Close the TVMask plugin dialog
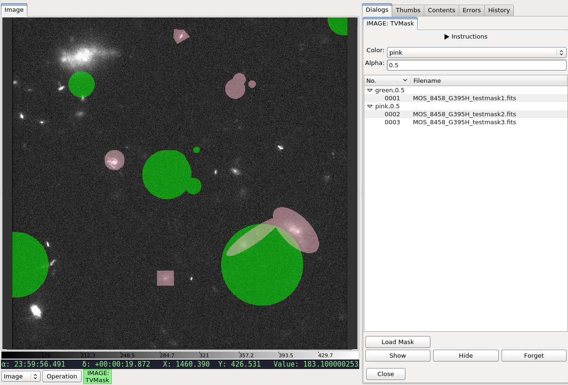568x385 pixels. coord(386,374)
